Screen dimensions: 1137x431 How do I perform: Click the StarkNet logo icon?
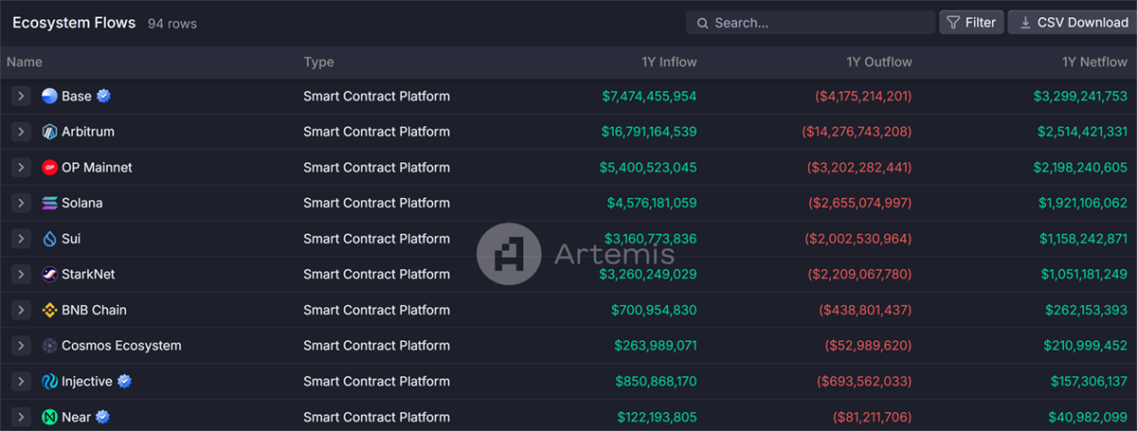(50, 275)
